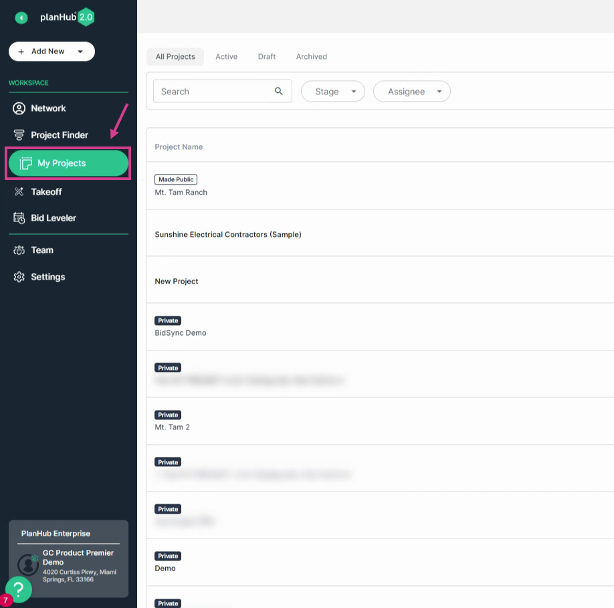Click the Takeoff ruler-pencil icon

[19, 191]
